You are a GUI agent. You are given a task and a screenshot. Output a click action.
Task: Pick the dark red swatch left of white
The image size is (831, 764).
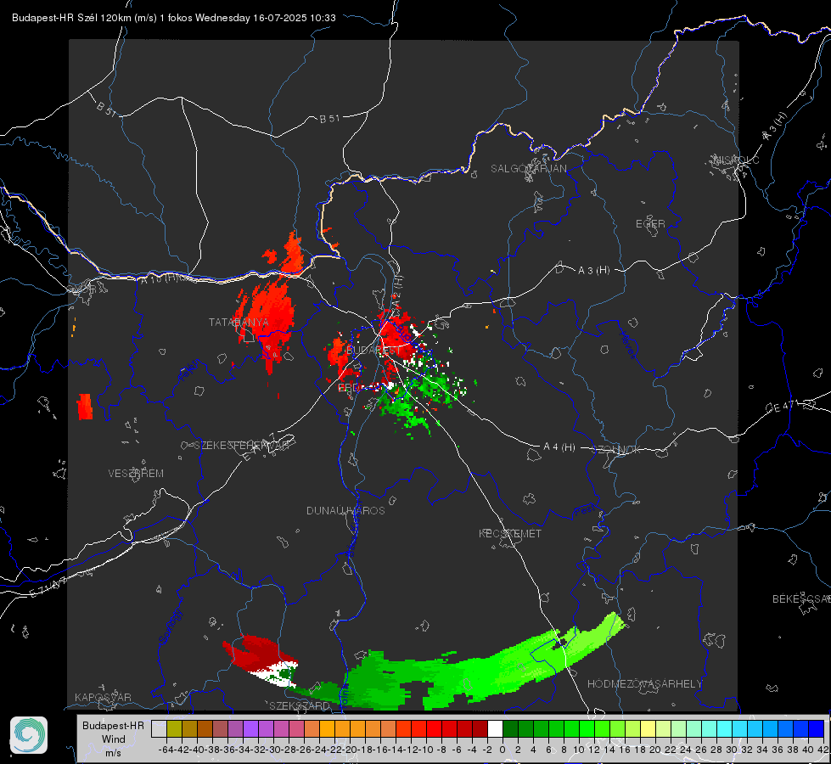point(480,728)
